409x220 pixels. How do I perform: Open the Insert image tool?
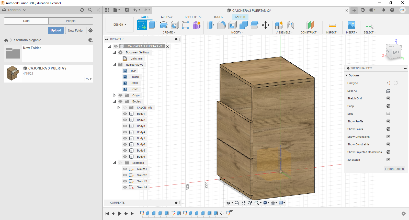point(351,25)
